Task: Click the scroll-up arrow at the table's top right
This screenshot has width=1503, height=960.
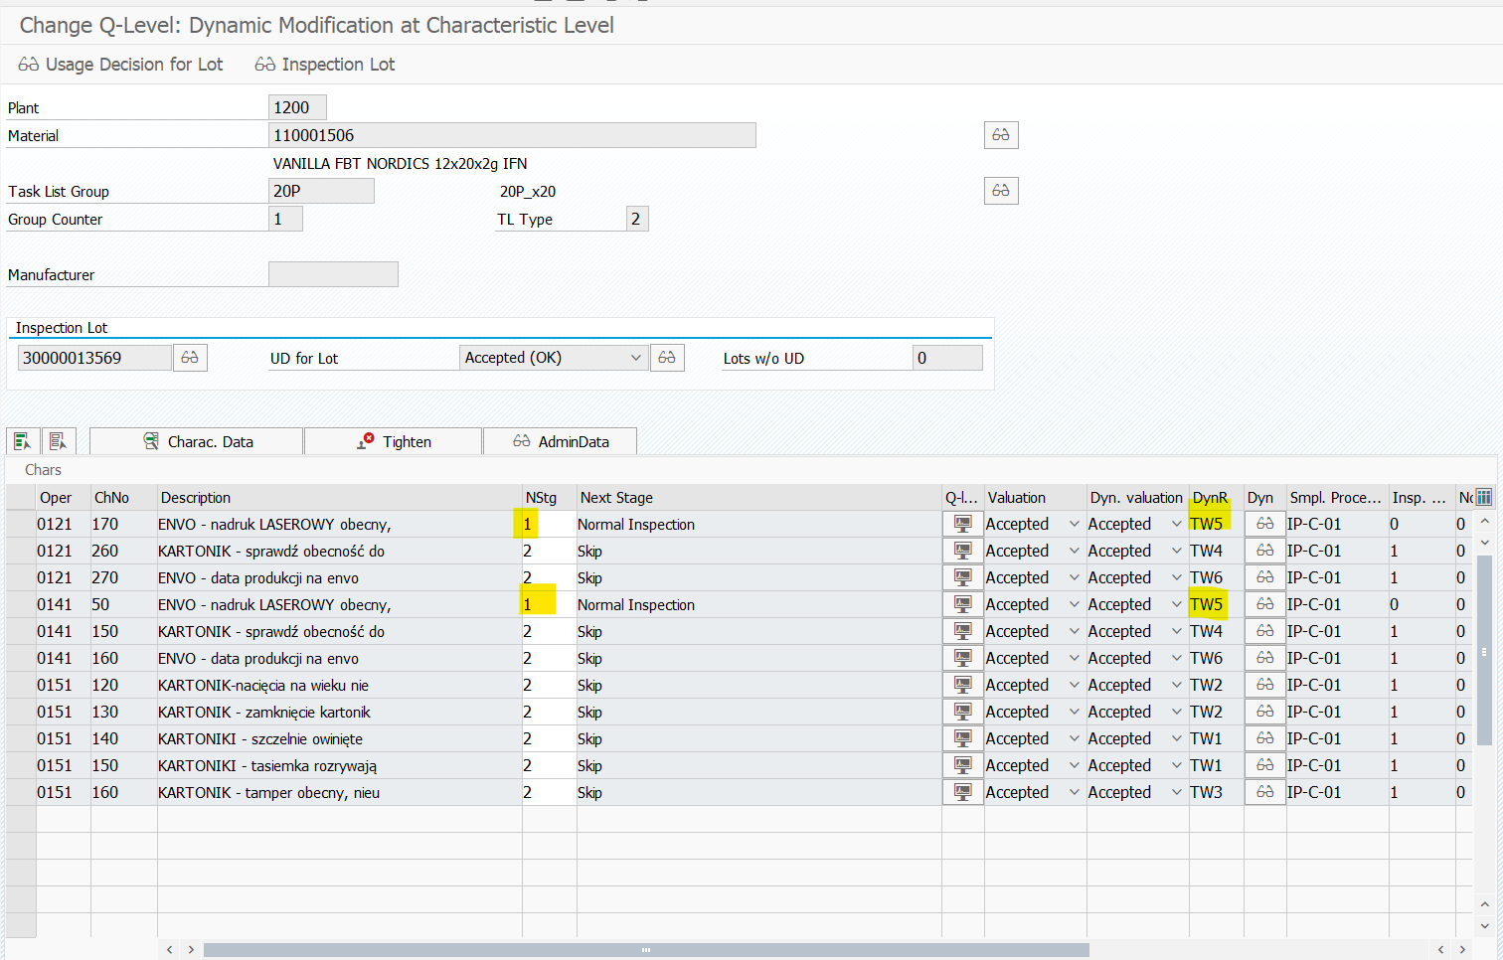Action: 1484,521
